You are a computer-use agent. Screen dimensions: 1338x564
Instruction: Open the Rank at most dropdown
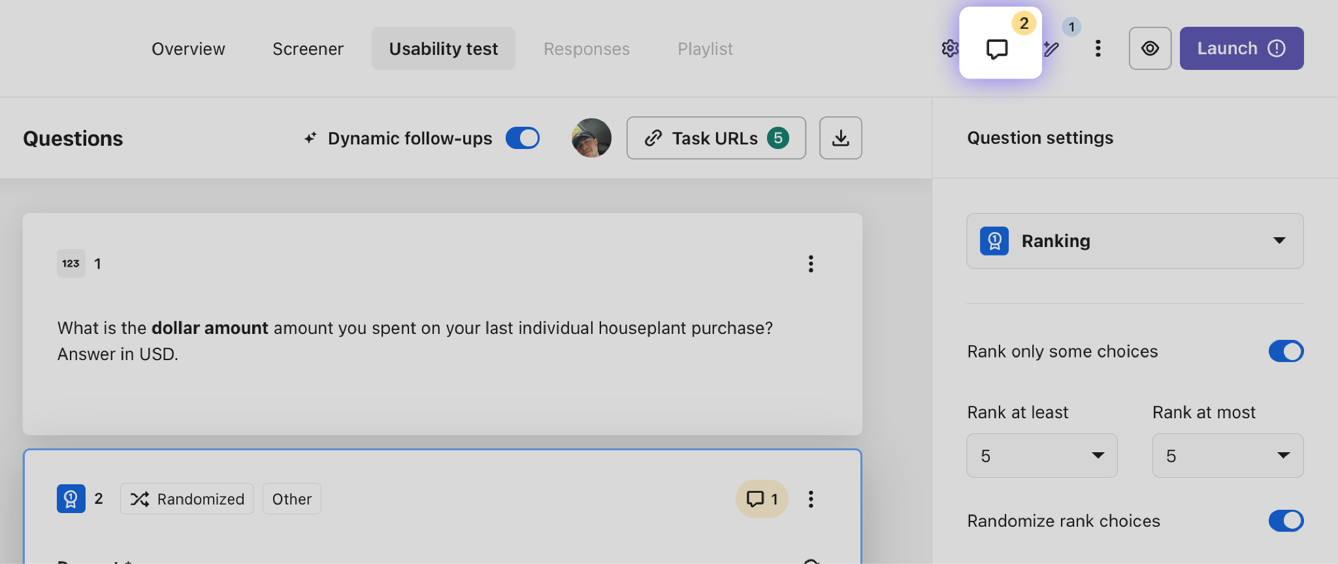coord(1228,456)
